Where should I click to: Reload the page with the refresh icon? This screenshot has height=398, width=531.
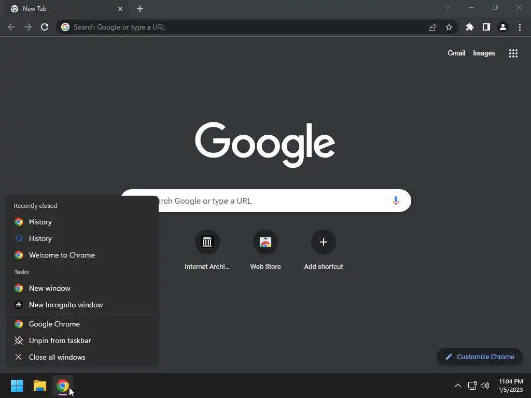pos(45,27)
